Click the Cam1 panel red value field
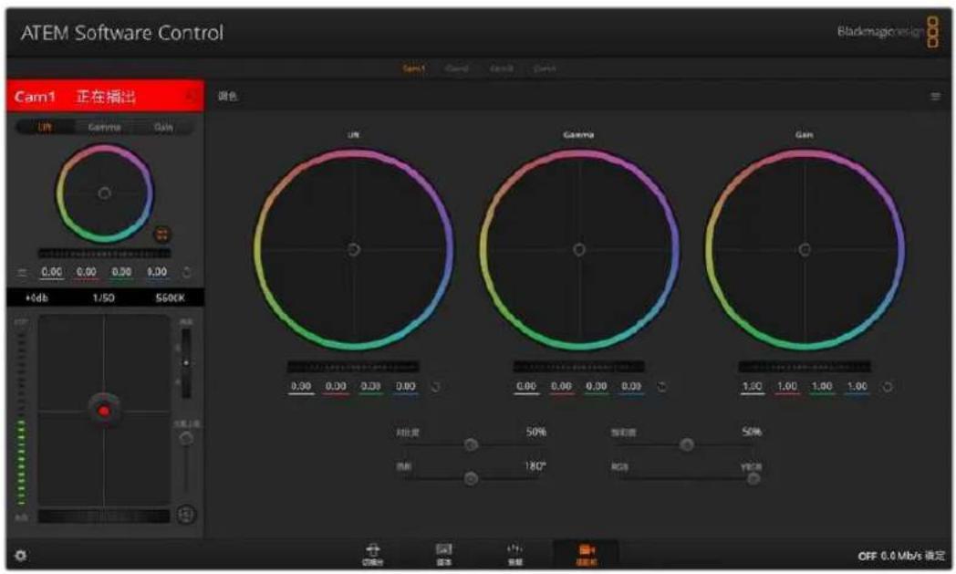The image size is (956, 574). 87,273
